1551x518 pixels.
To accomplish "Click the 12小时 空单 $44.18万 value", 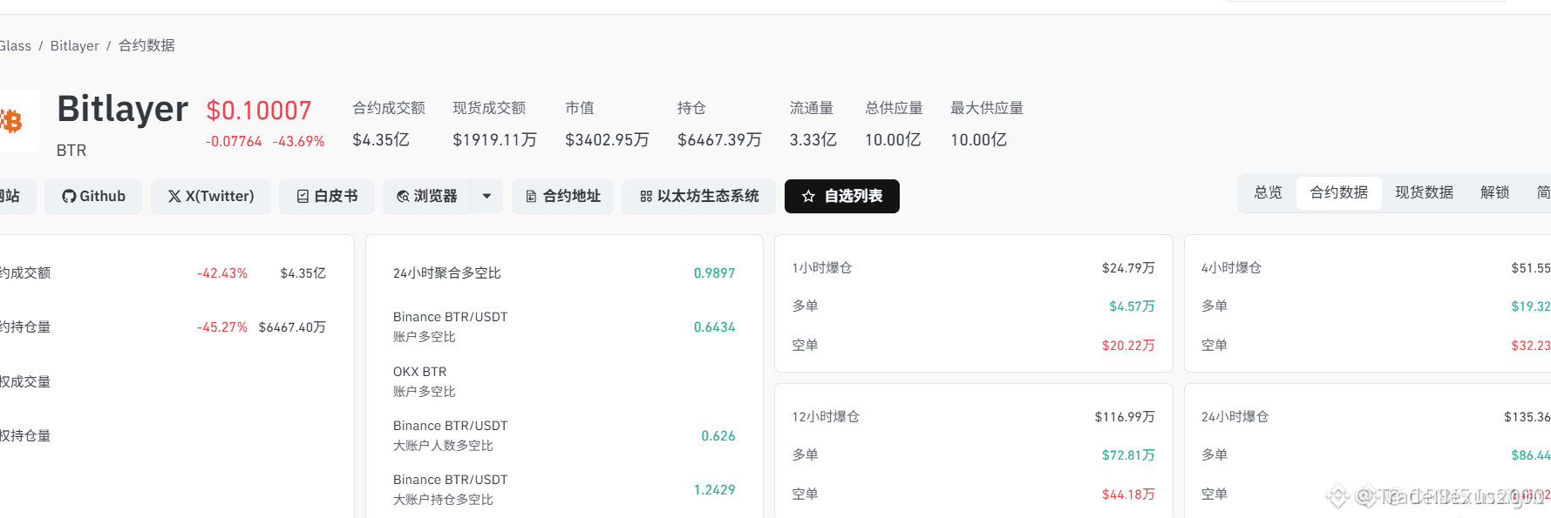I will (1128, 494).
